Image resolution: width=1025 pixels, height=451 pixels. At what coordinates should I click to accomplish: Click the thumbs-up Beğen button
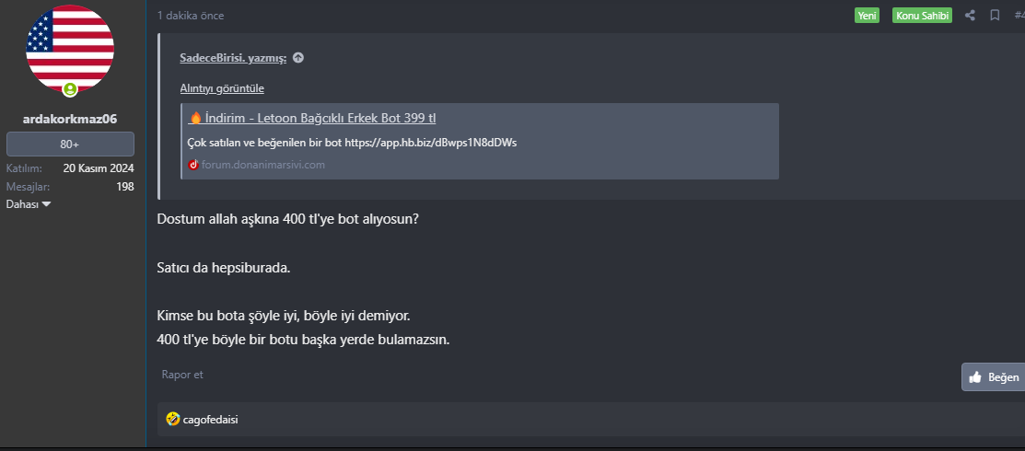[x=993, y=376]
